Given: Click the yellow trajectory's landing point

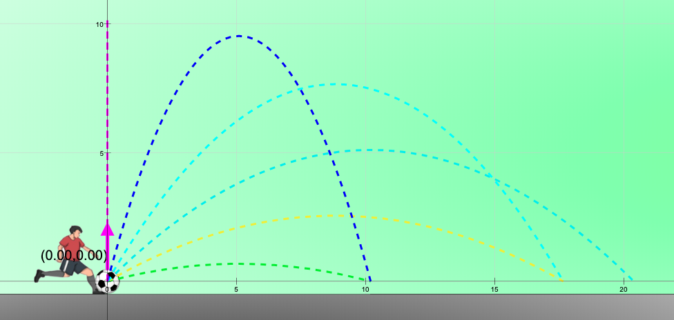Looking at the screenshot, I should pos(562,281).
